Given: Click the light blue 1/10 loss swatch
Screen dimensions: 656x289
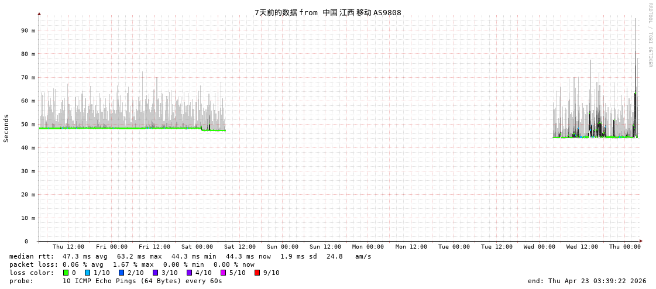Looking at the screenshot, I should 88,273.
